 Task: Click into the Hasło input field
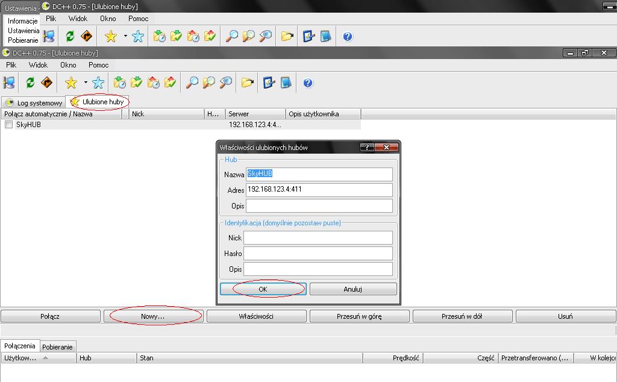[318, 254]
